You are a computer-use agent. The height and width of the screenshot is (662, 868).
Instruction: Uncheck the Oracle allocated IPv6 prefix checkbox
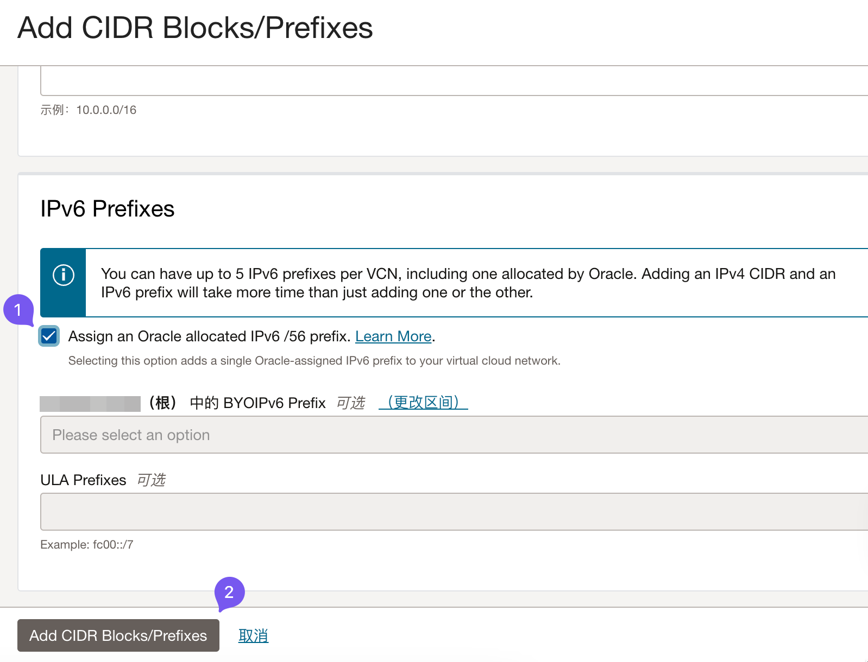(49, 336)
